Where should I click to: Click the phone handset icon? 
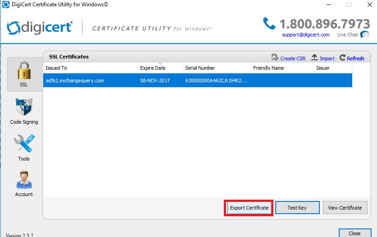(x=269, y=23)
